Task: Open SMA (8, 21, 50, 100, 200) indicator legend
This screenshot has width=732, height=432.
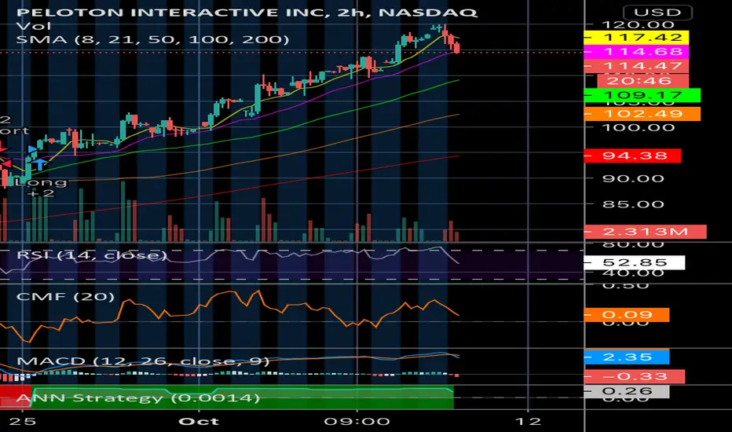Action: (152, 39)
